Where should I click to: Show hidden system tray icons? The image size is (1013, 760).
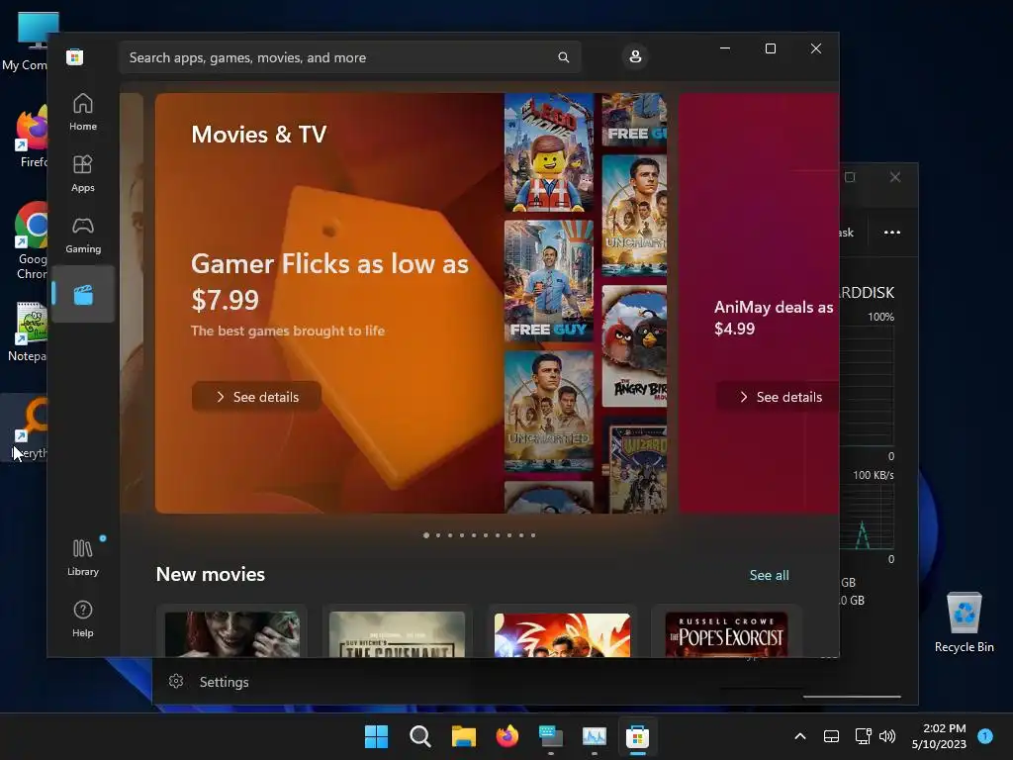799,736
